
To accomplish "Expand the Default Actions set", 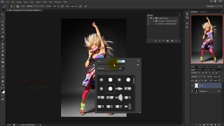I will click(x=154, y=18).
